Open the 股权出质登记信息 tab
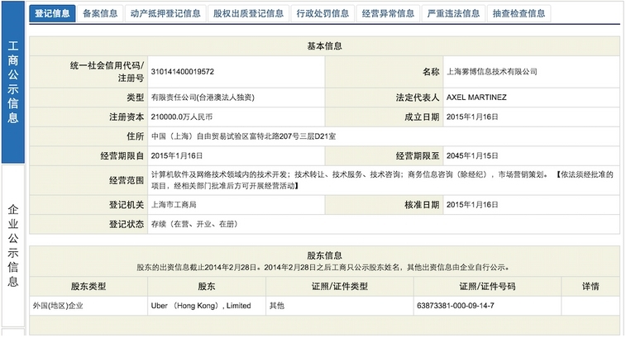 [248, 13]
